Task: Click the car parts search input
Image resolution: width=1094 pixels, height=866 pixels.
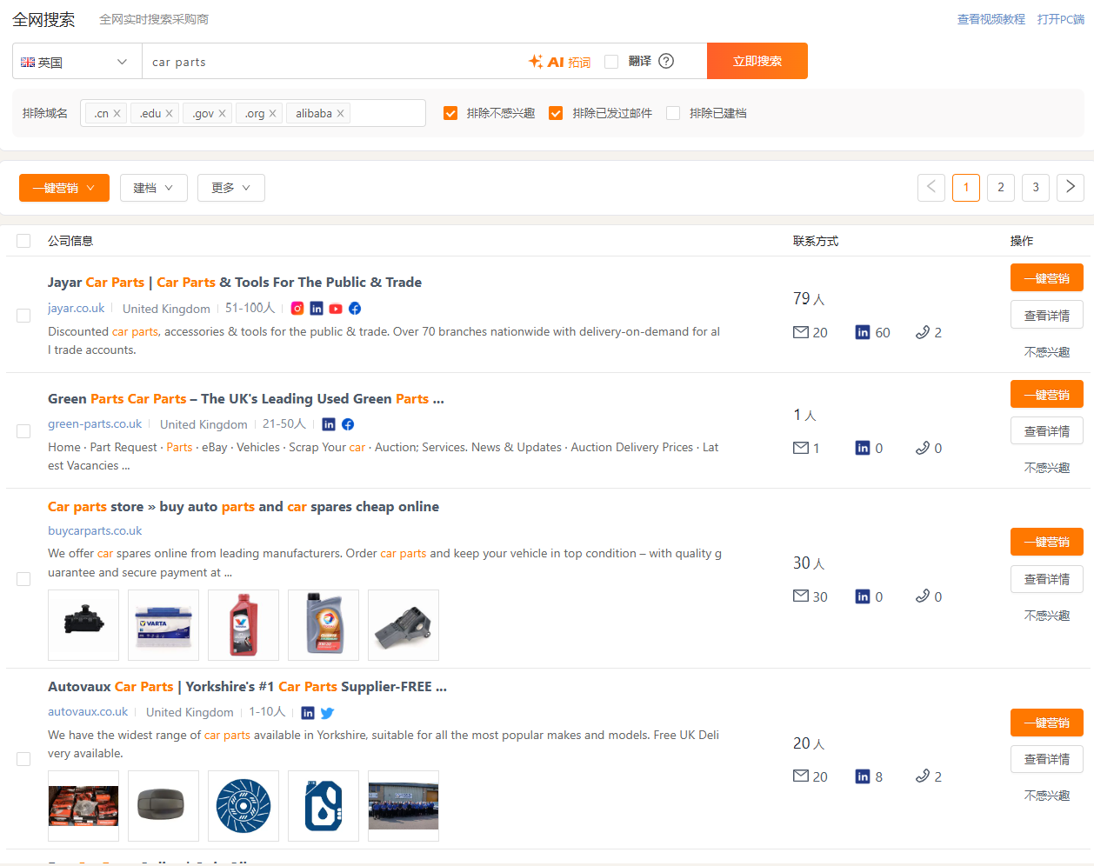Action: (x=335, y=62)
